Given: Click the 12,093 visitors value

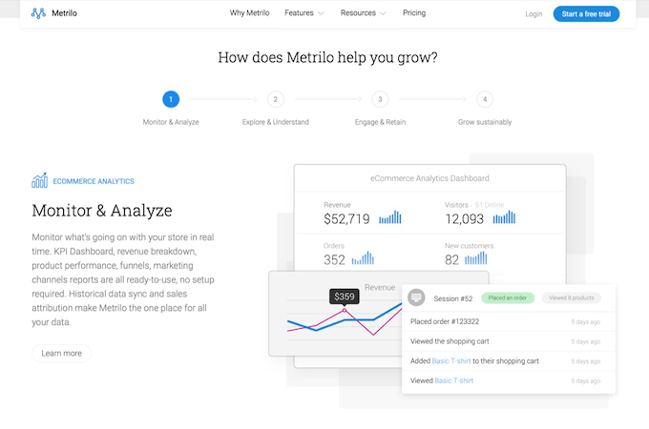Looking at the screenshot, I should click(x=465, y=219).
